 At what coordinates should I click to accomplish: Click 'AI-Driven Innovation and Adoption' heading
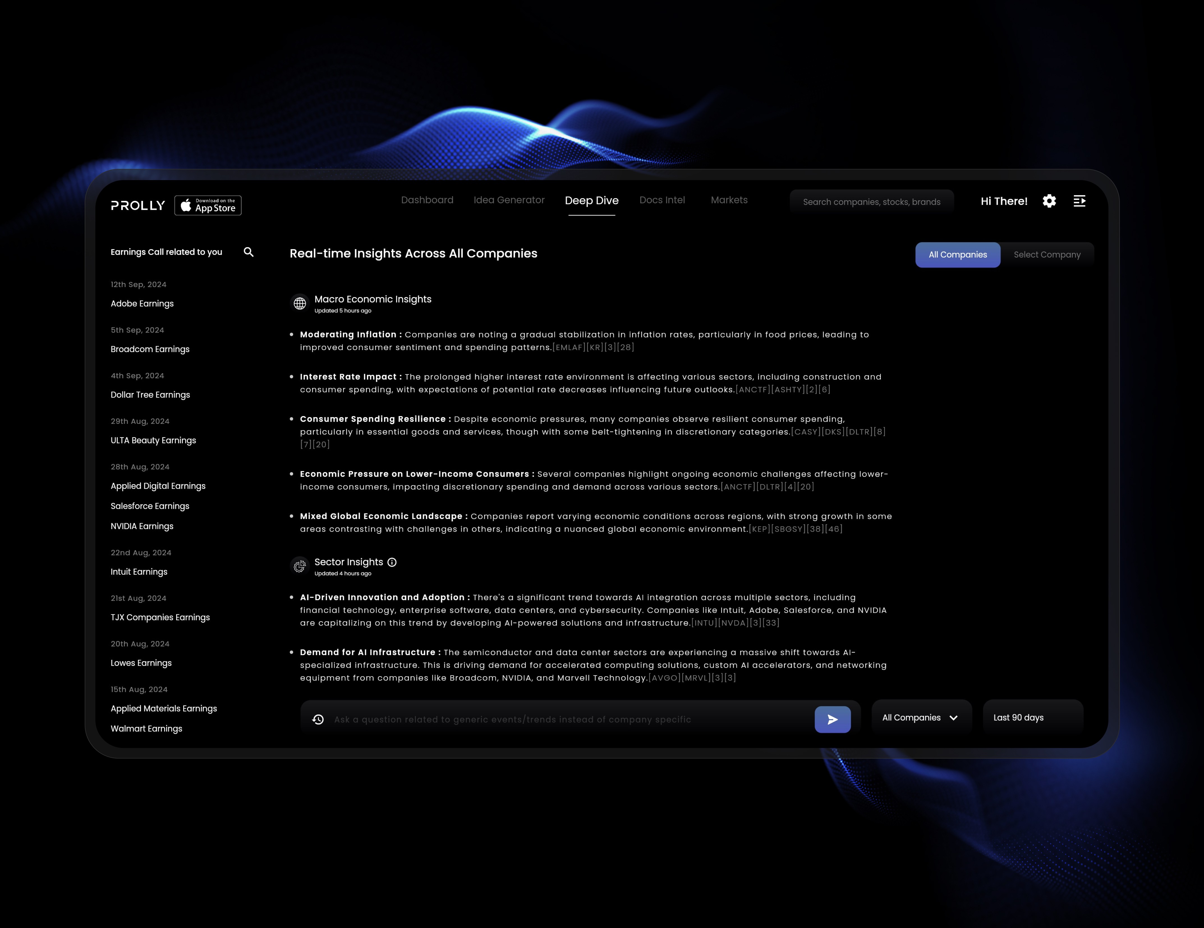tap(382, 598)
